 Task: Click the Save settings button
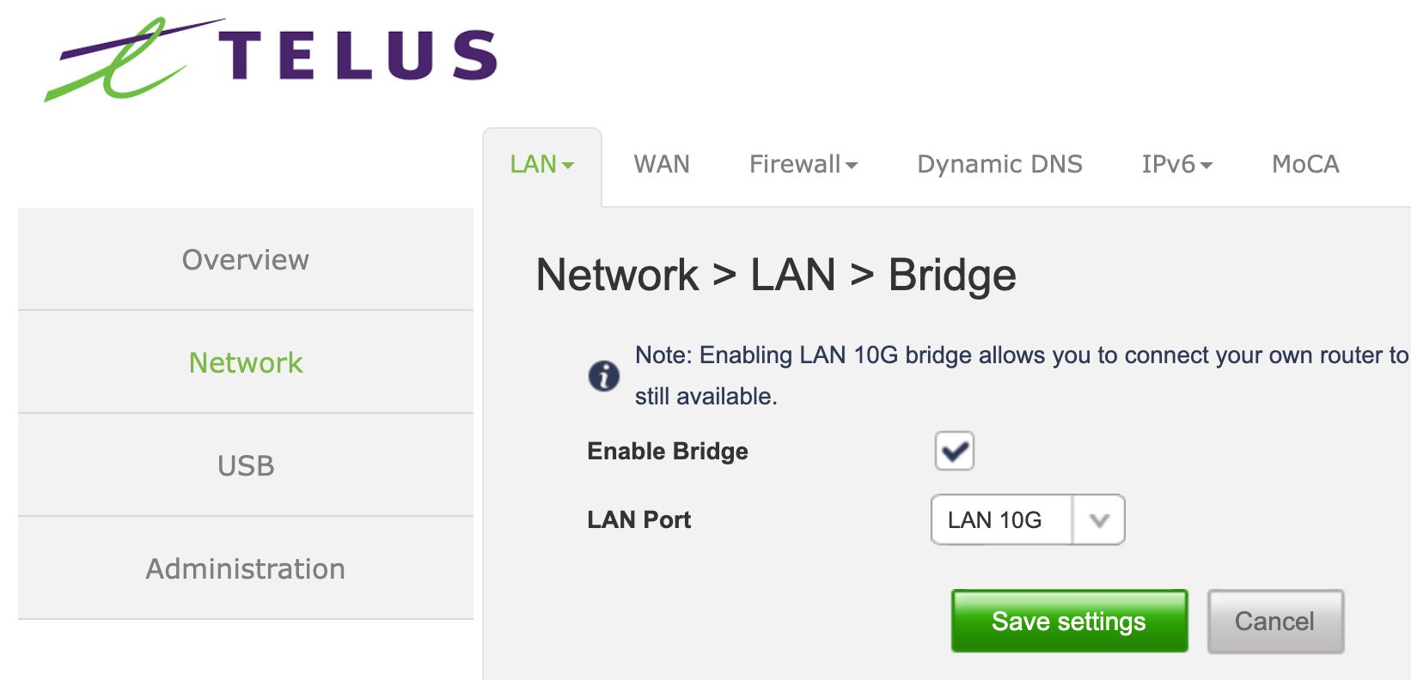click(x=1068, y=620)
